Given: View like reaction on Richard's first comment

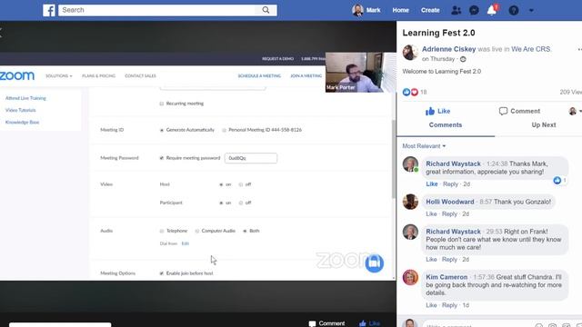Looking at the screenshot, I should [560, 180].
